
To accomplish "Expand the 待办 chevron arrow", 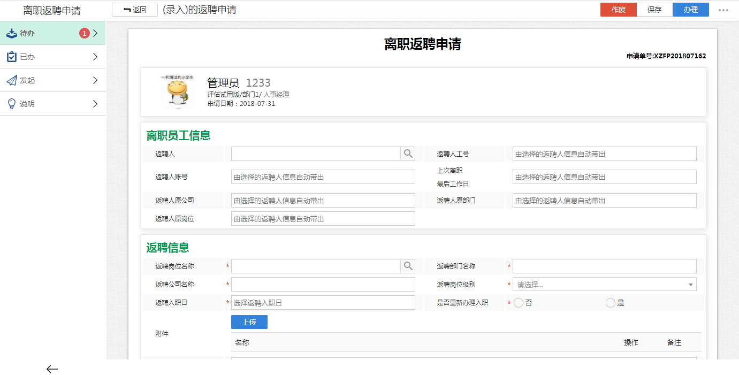I will pyautogui.click(x=95, y=33).
